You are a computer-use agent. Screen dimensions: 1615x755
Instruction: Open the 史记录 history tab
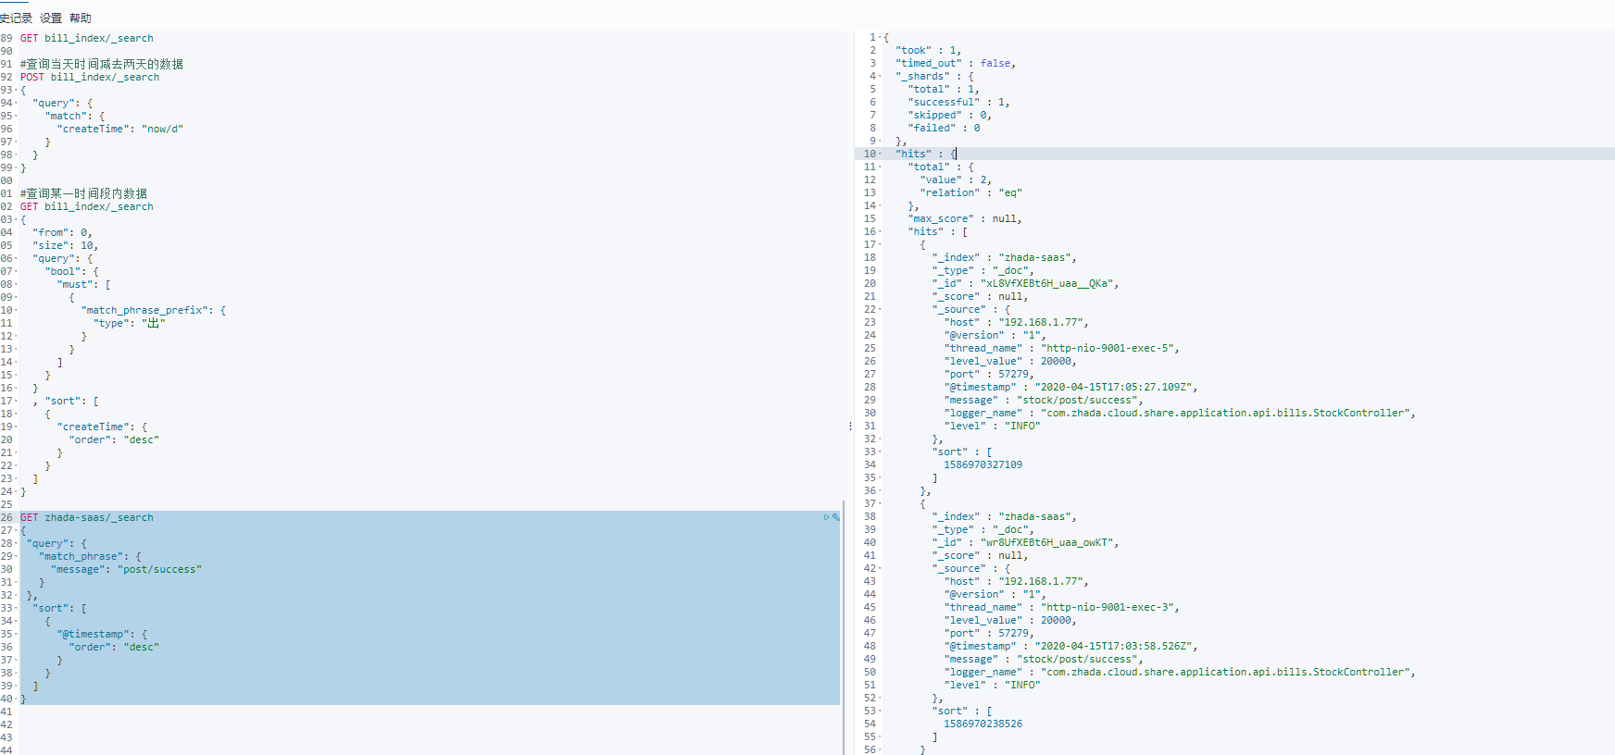tap(16, 18)
